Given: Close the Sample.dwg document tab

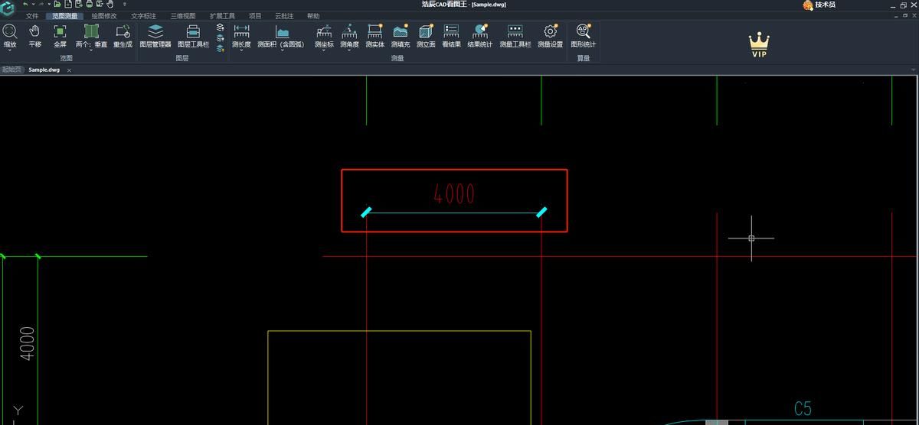Looking at the screenshot, I should (69, 70).
